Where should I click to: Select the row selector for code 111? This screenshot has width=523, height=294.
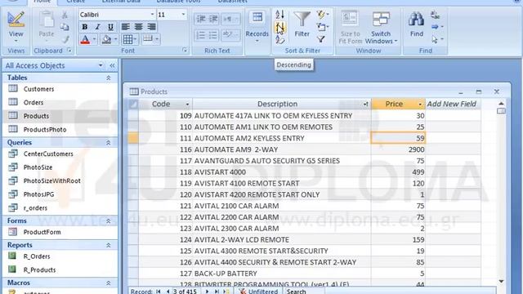pyautogui.click(x=133, y=138)
